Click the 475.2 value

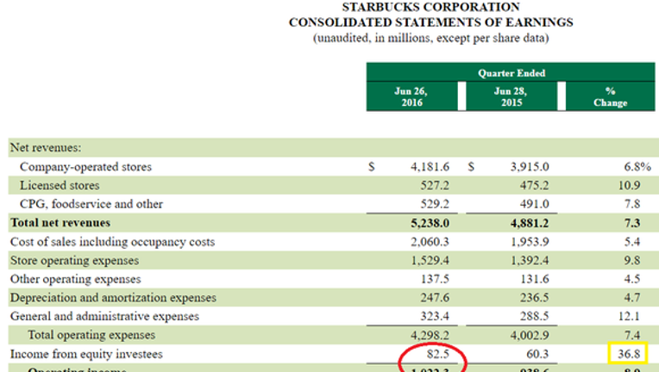(535, 185)
